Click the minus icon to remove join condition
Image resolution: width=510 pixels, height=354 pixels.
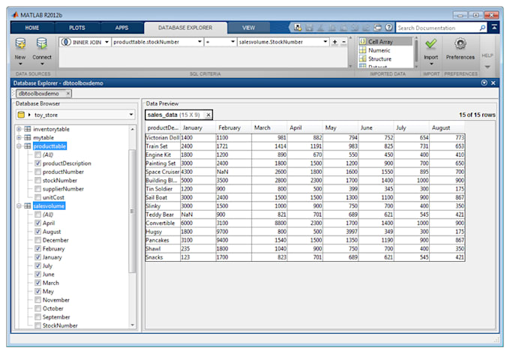click(x=344, y=42)
